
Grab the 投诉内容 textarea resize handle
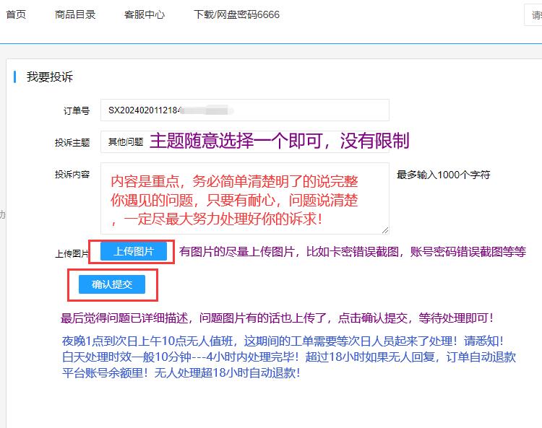click(x=385, y=230)
